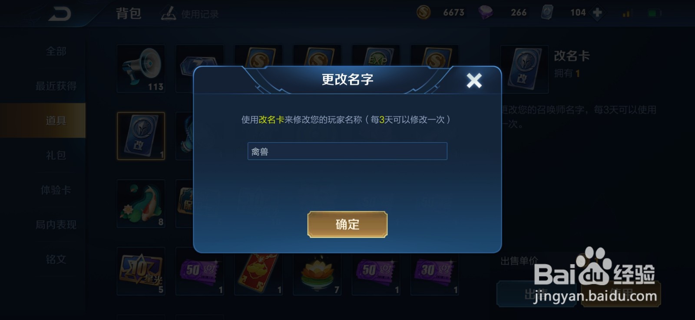Close the 更改名字 dialog with X
The image size is (695, 320).
pyautogui.click(x=474, y=80)
